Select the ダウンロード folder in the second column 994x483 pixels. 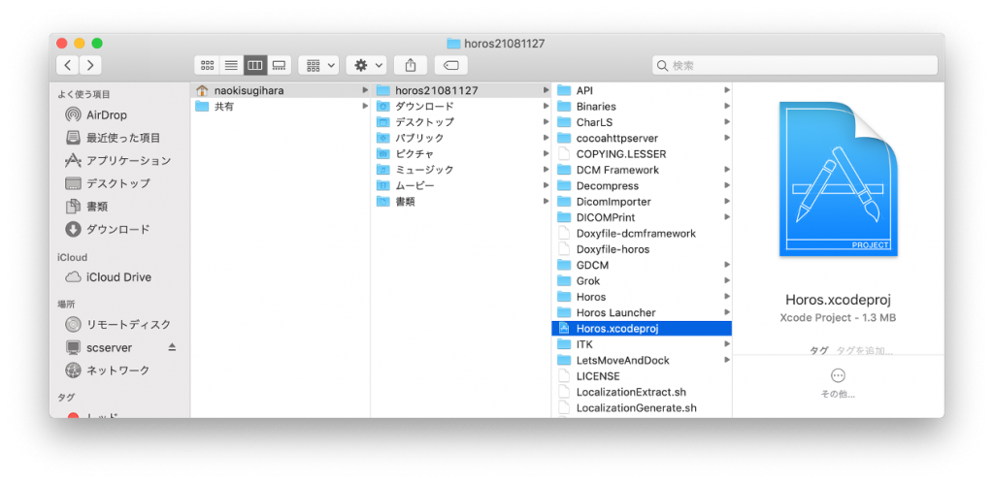pyautogui.click(x=461, y=107)
